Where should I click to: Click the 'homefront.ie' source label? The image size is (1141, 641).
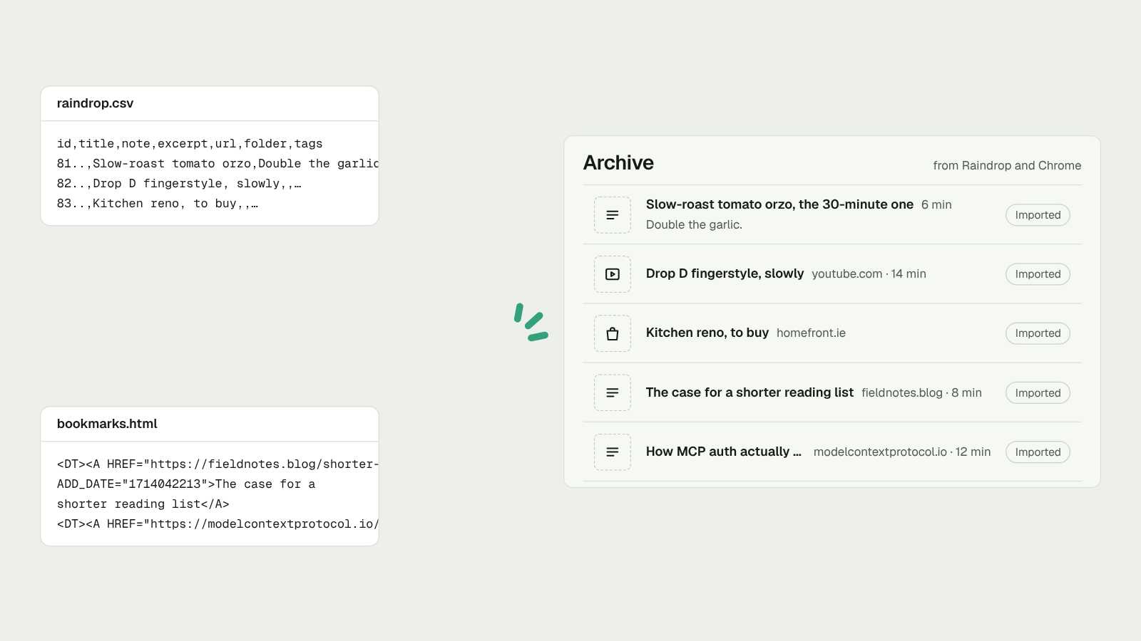(x=811, y=333)
